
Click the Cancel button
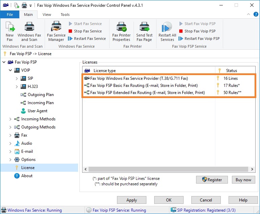click(206, 200)
